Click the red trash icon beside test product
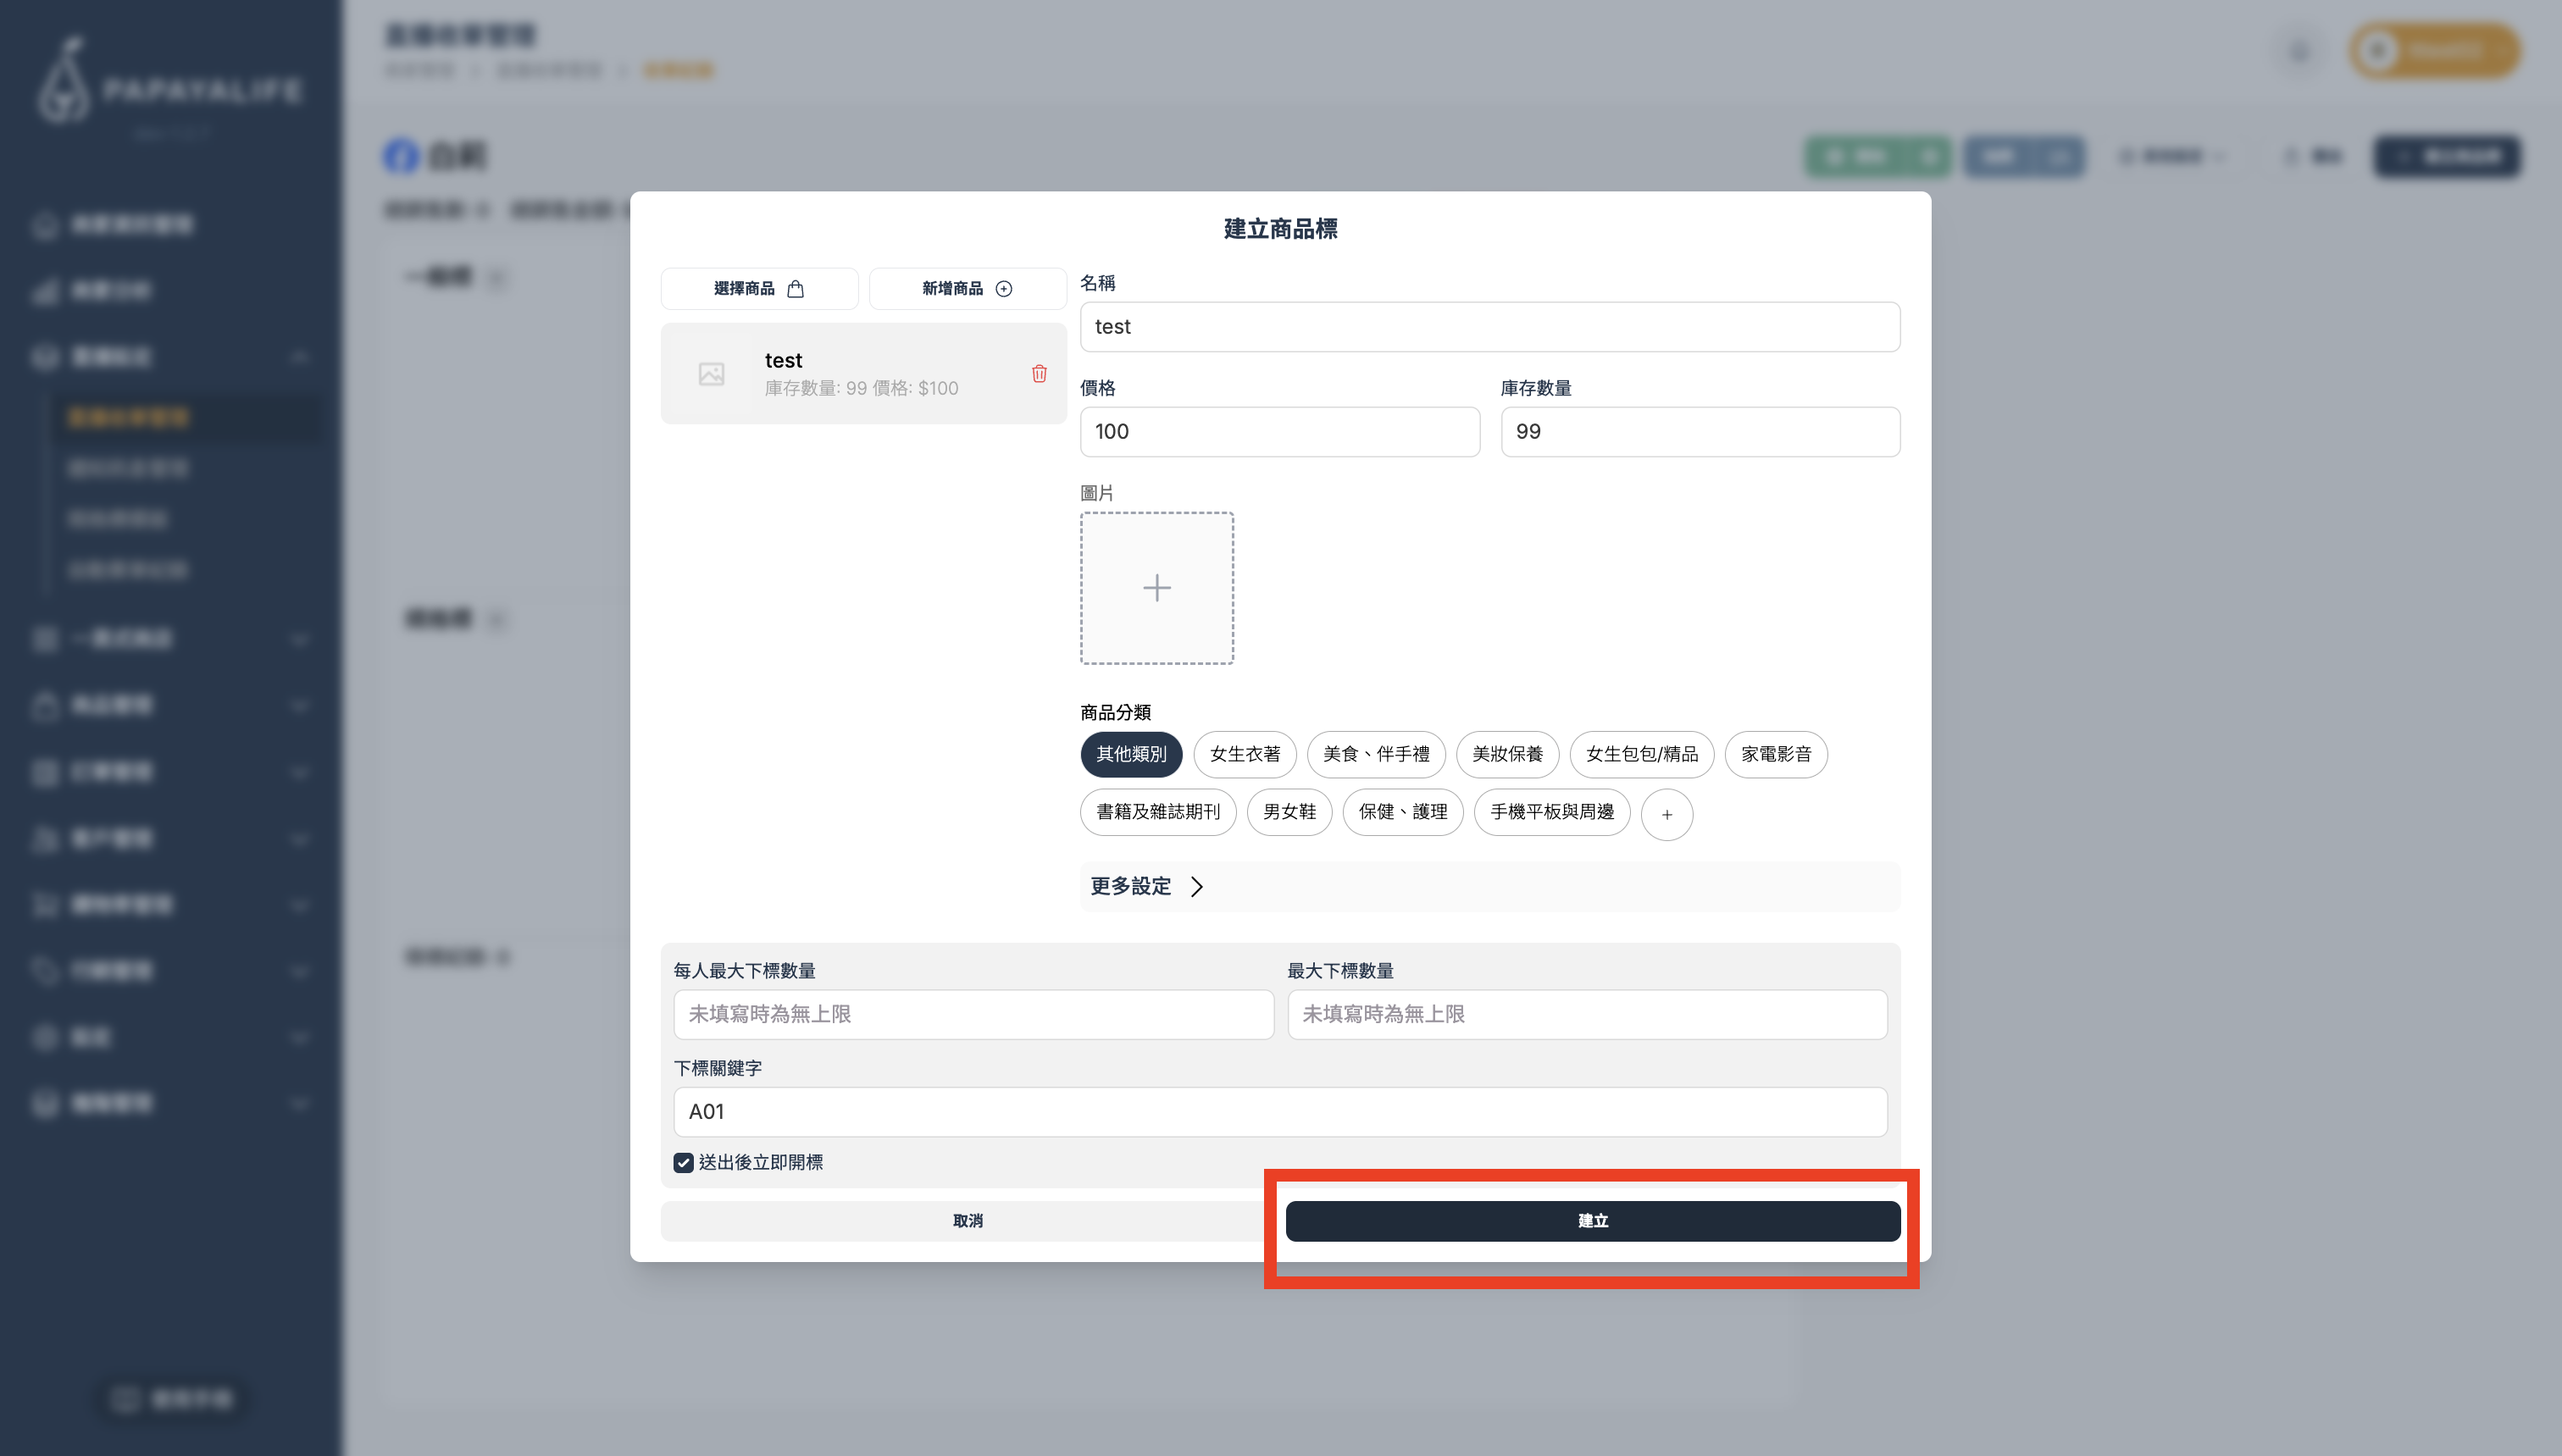 tap(1039, 373)
